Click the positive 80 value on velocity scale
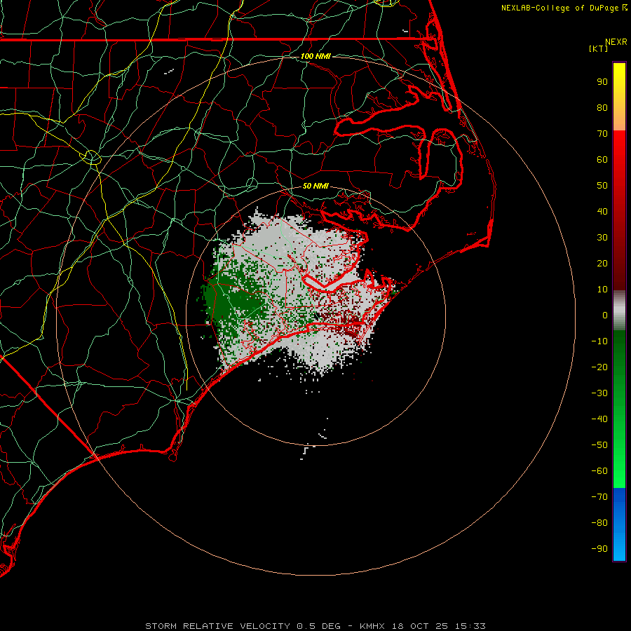Screen dimensions: 631x631 (x=602, y=108)
